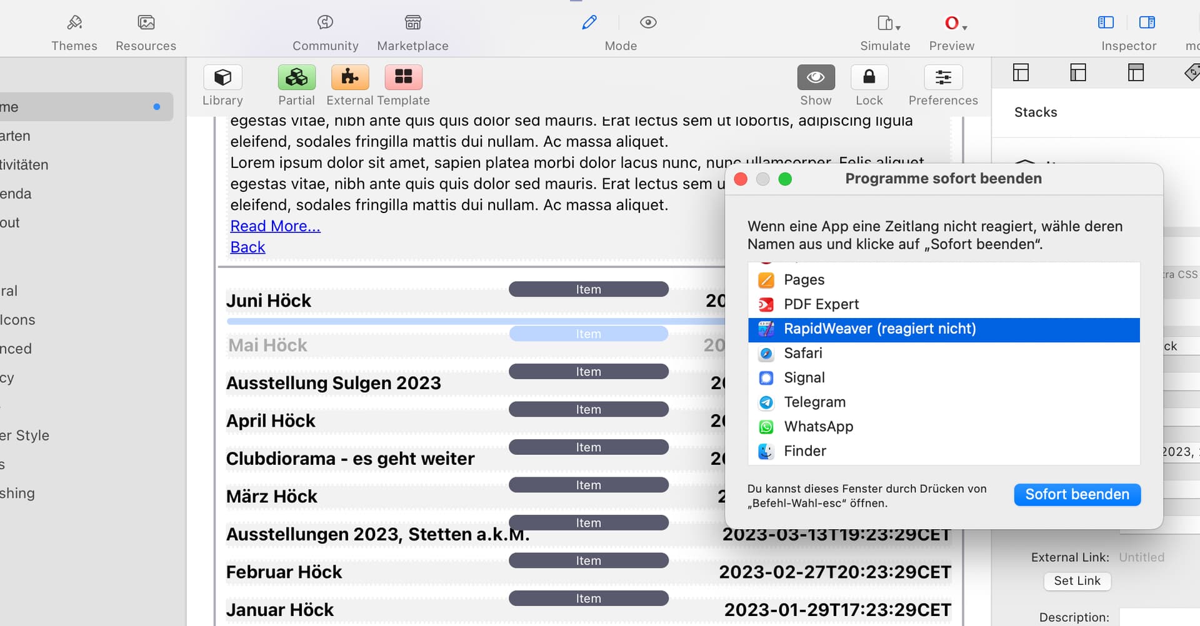Click the Ausstellung Sulgen 2023 heading

click(x=333, y=383)
